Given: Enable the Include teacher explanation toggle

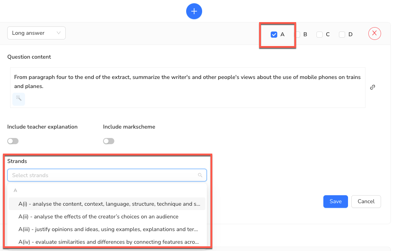Looking at the screenshot, I should 13,141.
